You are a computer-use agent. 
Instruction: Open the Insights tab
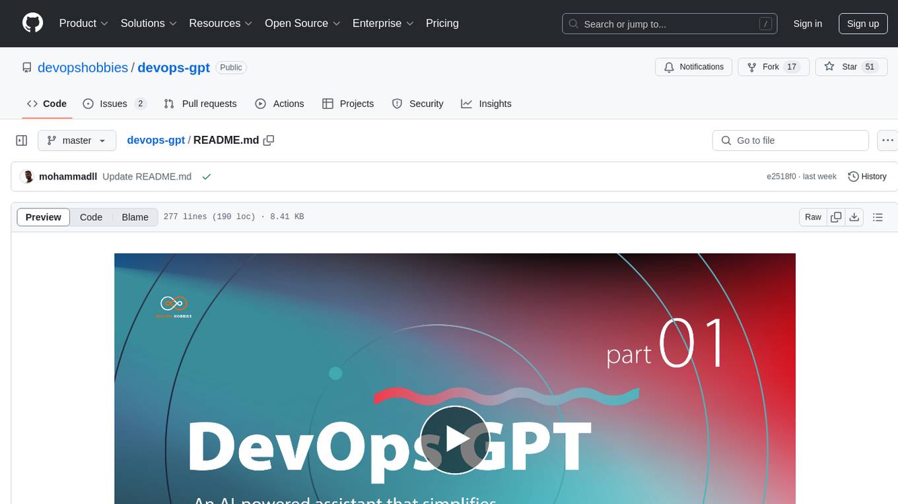click(486, 104)
